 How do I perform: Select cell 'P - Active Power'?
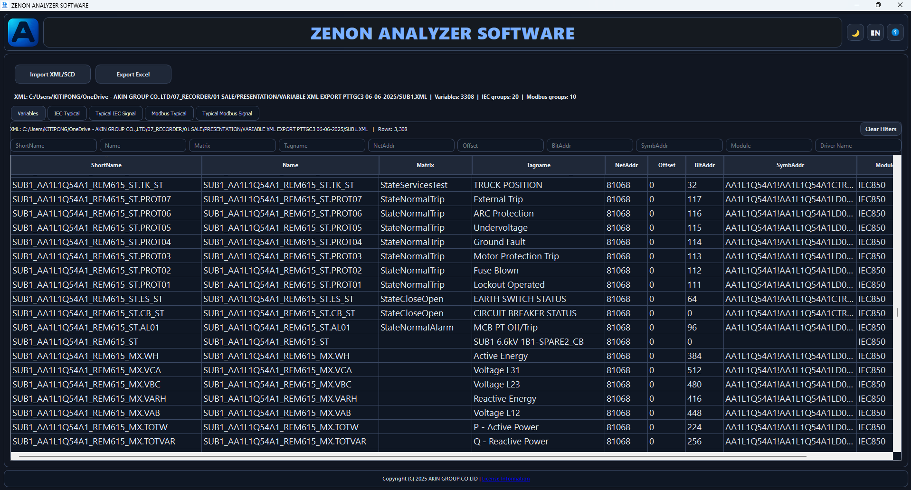539,427
